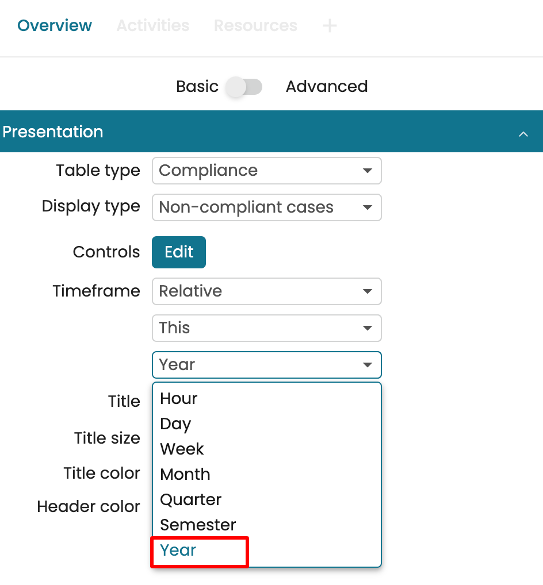Choose Day in the dropdown list

[175, 424]
